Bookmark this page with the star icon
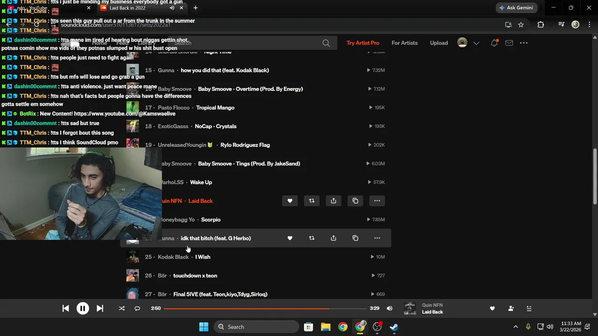The image size is (598, 336). click(521, 25)
